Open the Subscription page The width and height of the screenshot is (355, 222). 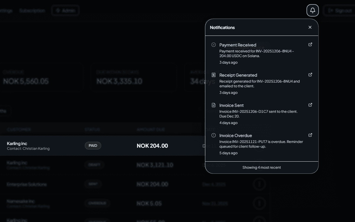click(x=32, y=10)
